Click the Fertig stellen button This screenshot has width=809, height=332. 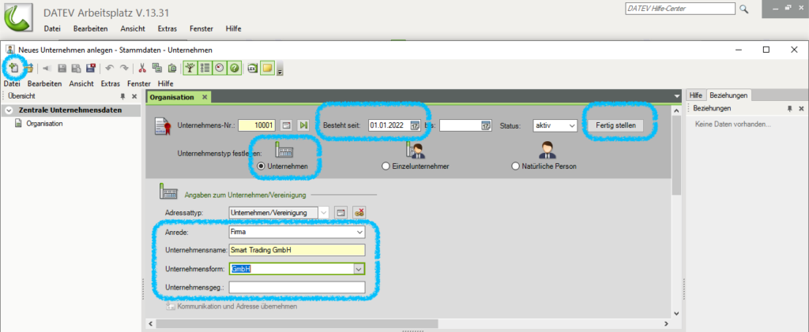click(x=615, y=125)
